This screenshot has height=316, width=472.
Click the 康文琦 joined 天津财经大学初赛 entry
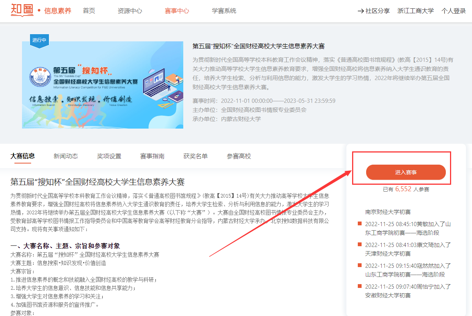tap(407, 249)
